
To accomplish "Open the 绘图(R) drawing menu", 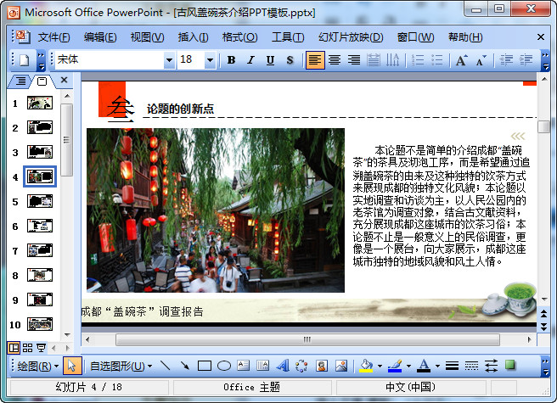I will [x=38, y=366].
